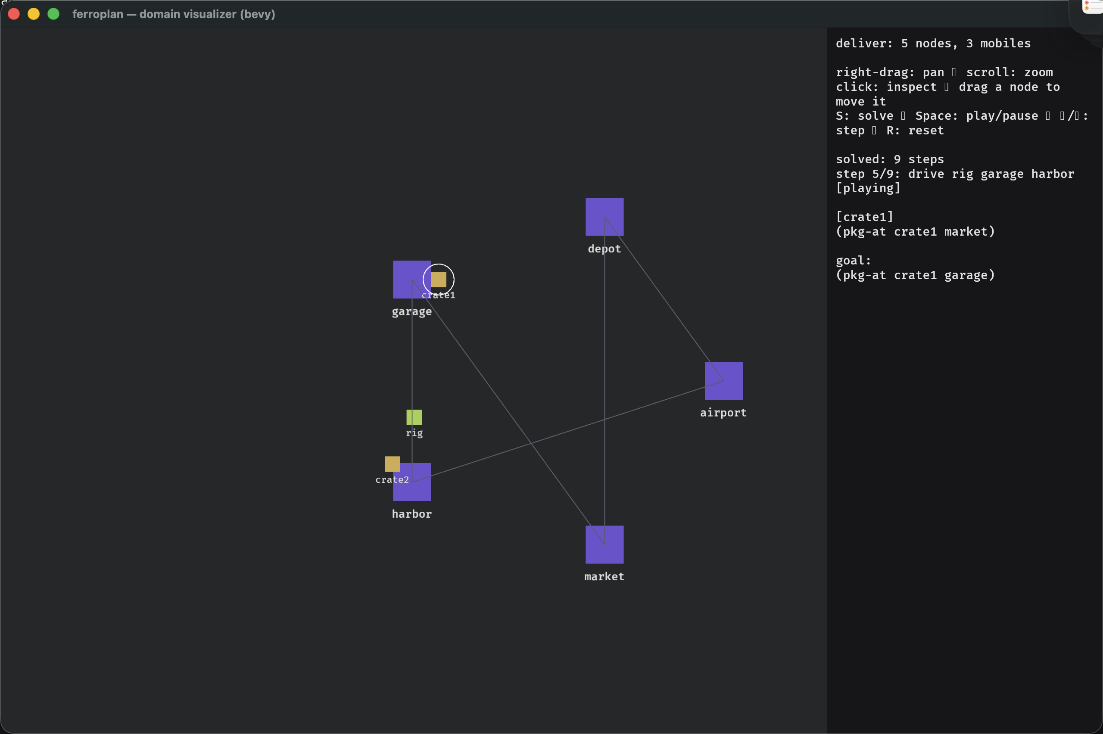Click the market node square
Viewport: 1103px width, 734px height.
[x=604, y=544]
